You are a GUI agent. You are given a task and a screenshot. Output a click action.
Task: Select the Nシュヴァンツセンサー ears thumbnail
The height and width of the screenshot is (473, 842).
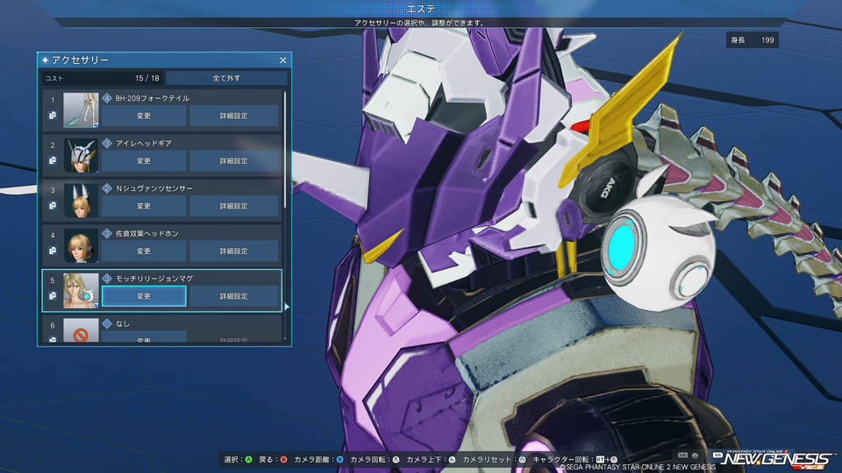81,200
